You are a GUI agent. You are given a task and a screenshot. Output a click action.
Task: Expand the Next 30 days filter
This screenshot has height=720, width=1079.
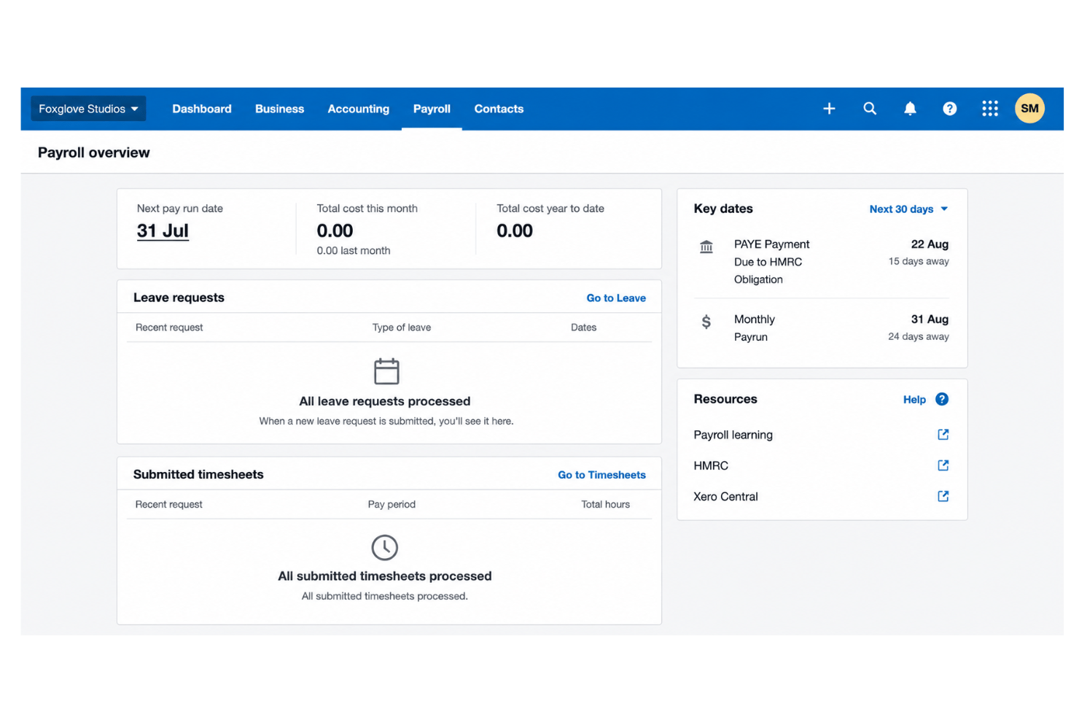click(x=909, y=209)
